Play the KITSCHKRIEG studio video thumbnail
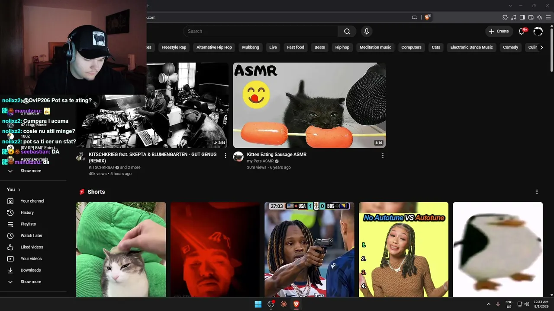This screenshot has height=311, width=554. coord(152,105)
